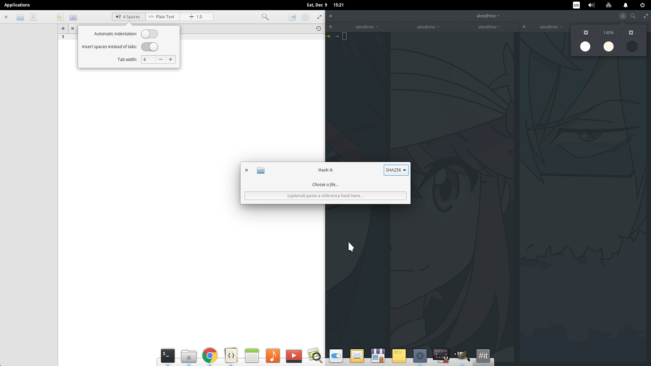Viewport: 651px width, 366px height.
Task: Click the revert/restore icon in Code toolbar
Action: (60, 17)
